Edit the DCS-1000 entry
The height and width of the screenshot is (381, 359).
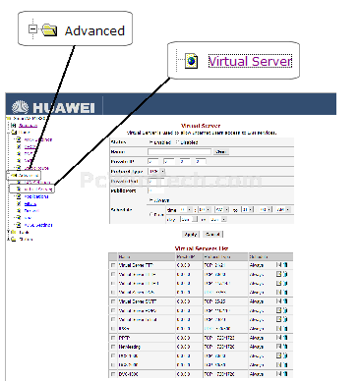[278, 355]
